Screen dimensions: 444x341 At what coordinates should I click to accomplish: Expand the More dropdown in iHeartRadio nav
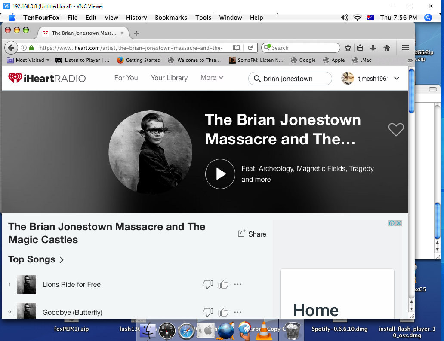point(212,77)
